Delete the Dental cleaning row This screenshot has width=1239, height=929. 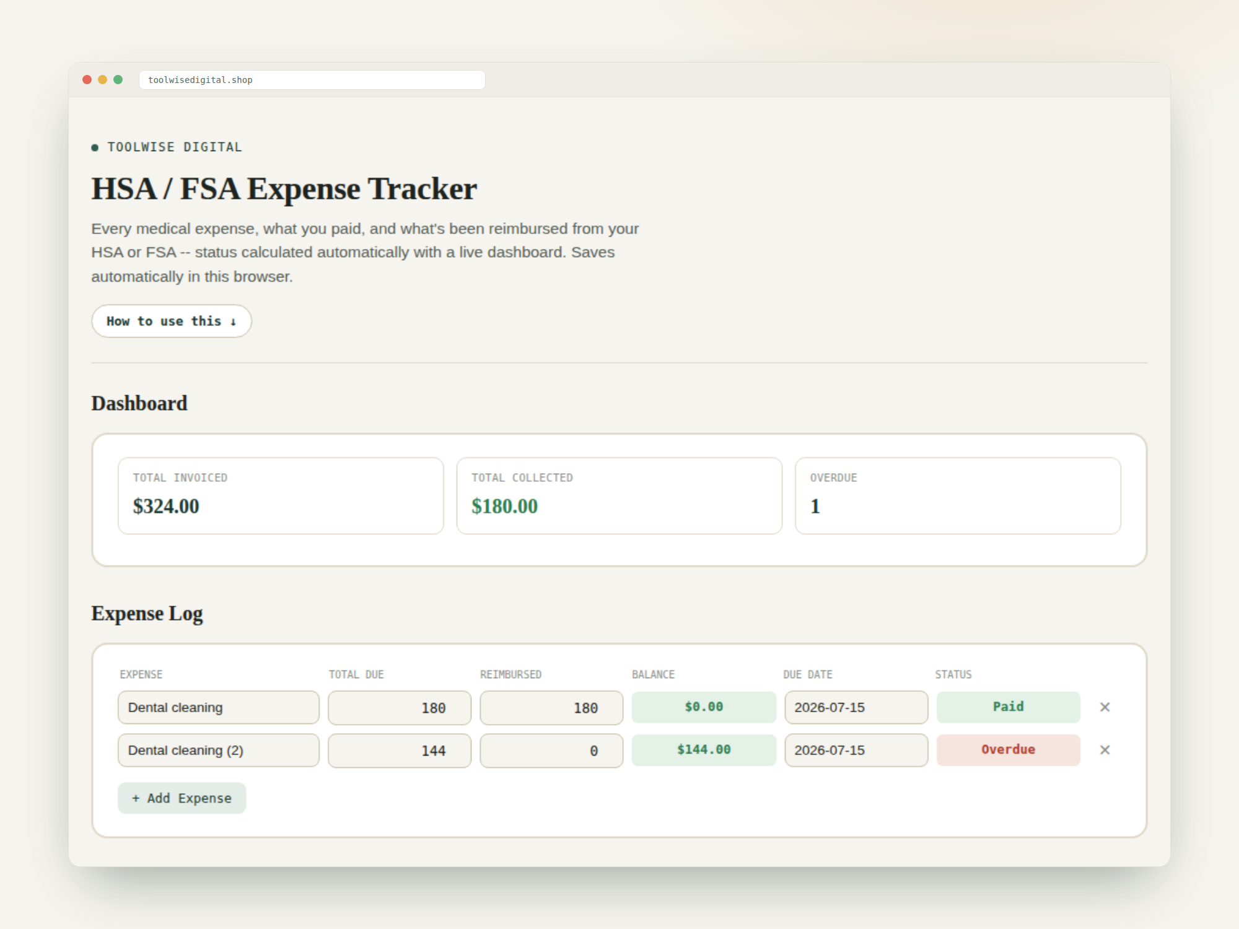pyautogui.click(x=1105, y=707)
